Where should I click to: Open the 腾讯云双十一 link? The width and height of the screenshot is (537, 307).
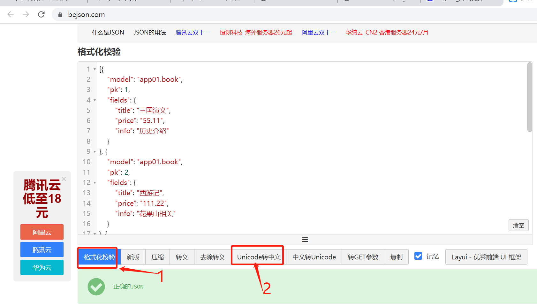click(x=193, y=33)
